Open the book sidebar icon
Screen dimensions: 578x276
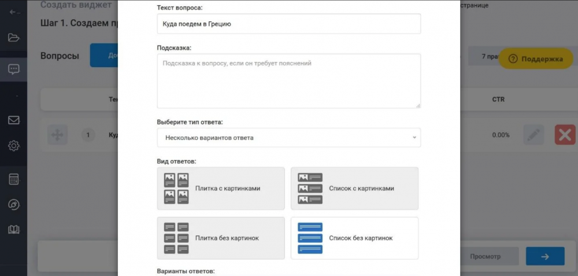point(14,230)
